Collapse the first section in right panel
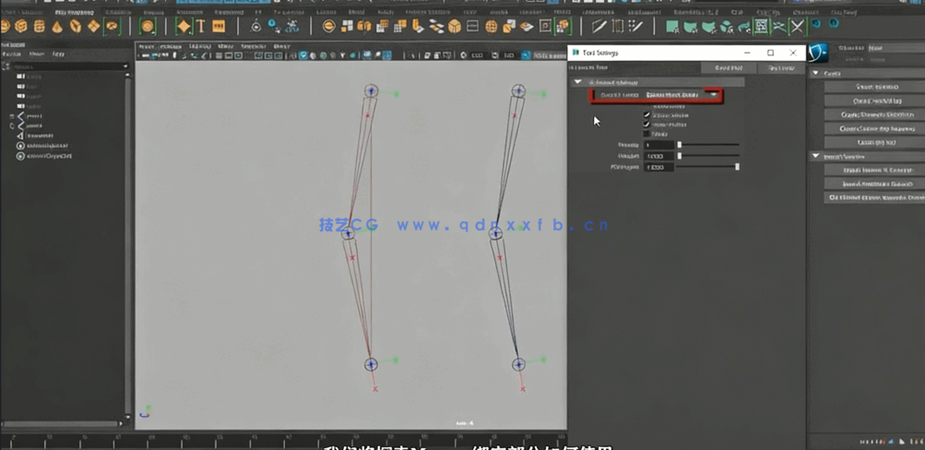 click(815, 74)
